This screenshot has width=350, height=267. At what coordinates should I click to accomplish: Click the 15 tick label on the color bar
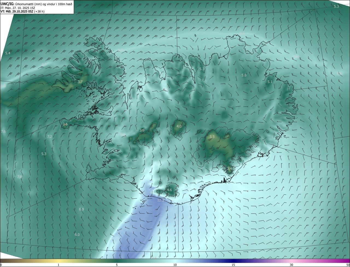[x=233, y=265]
